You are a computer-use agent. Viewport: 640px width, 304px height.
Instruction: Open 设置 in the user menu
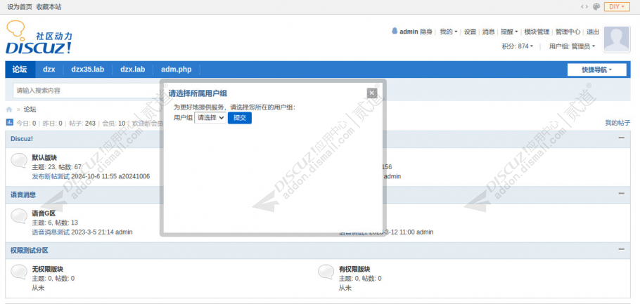click(471, 32)
